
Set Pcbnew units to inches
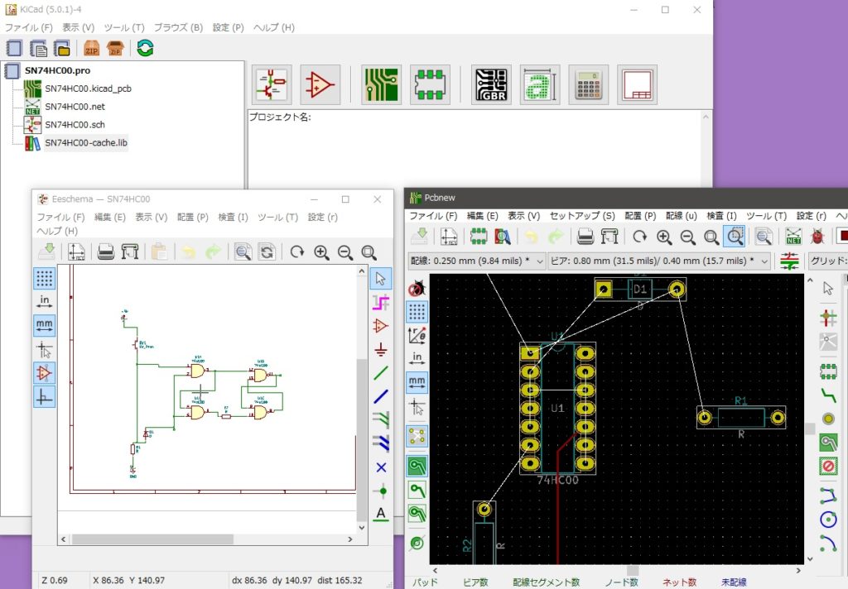pos(417,359)
